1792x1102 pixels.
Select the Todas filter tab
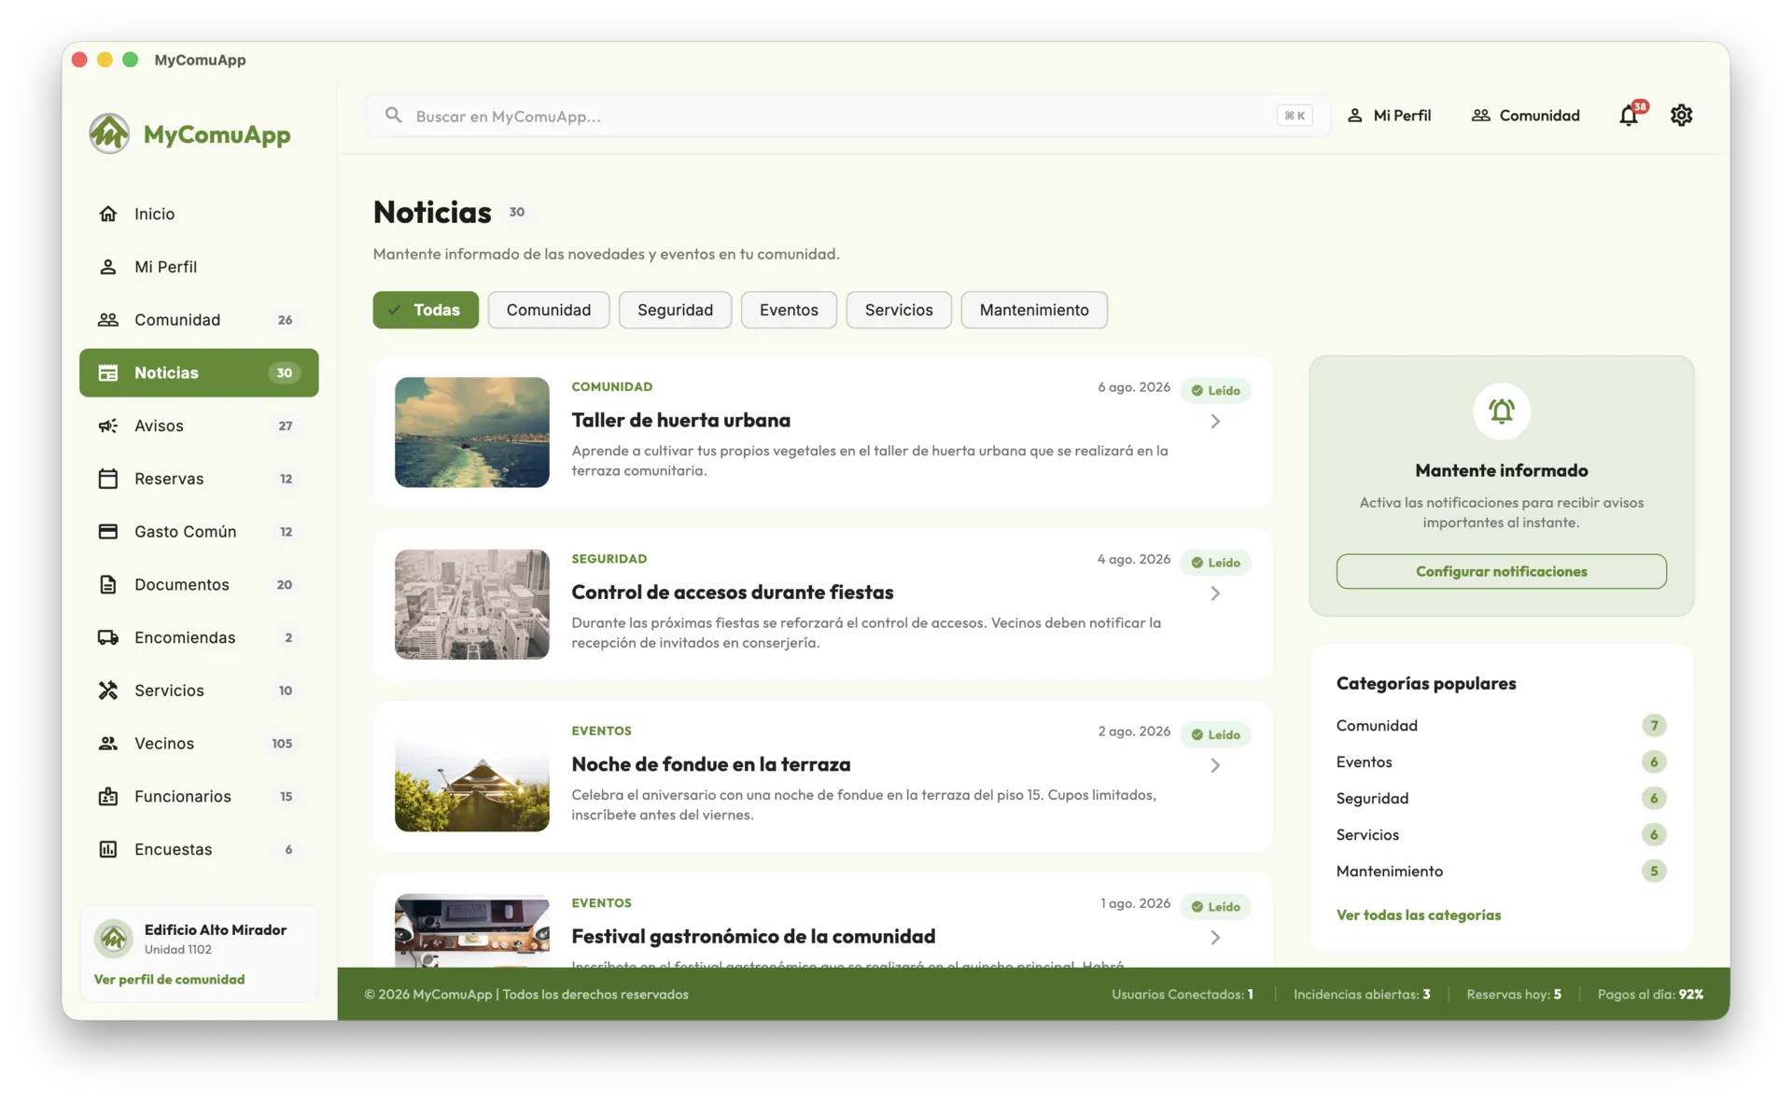click(x=426, y=310)
